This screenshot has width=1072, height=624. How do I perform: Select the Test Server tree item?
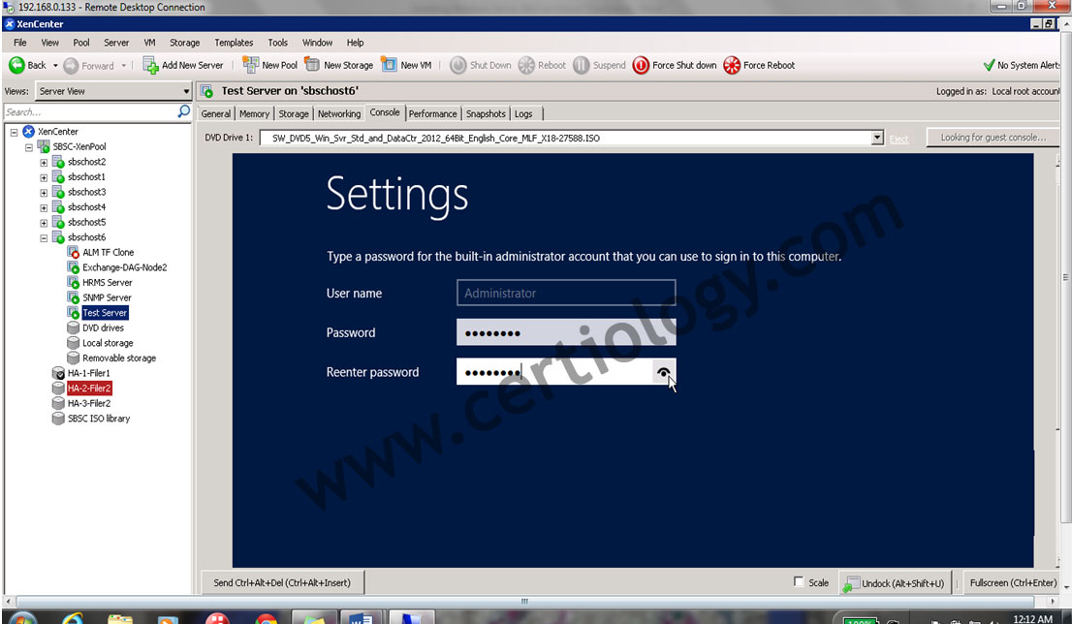(105, 312)
